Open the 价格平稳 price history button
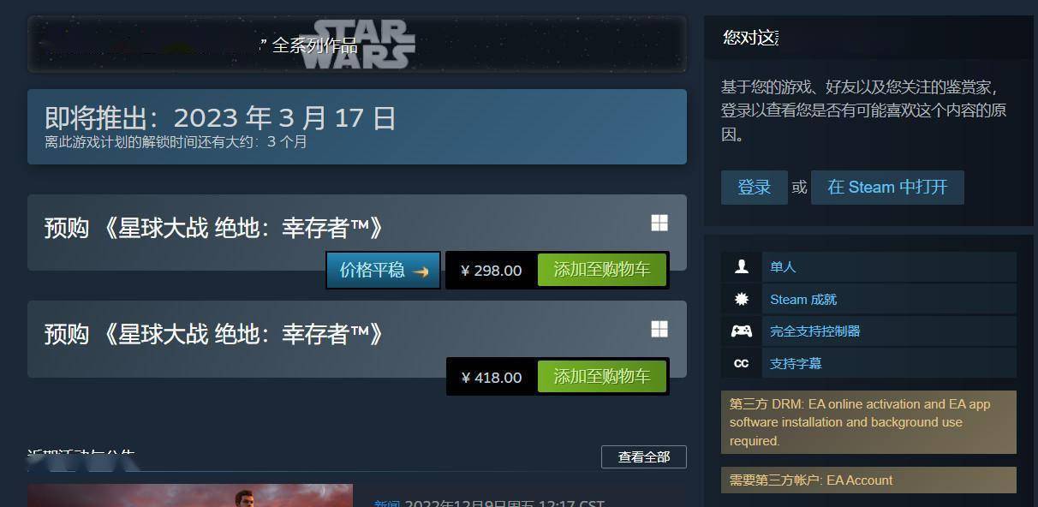Viewport: 1038px width, 507px height. (x=384, y=271)
